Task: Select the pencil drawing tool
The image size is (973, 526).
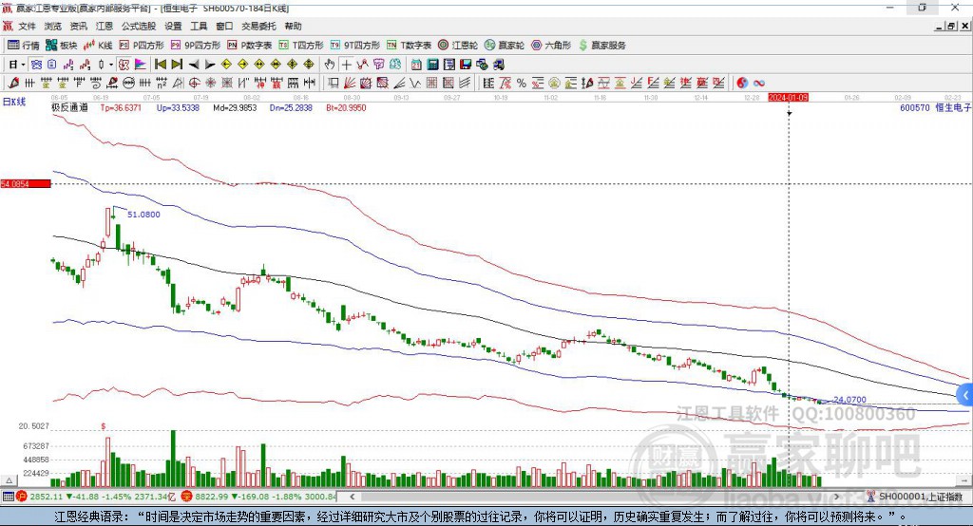Action: 14,84
